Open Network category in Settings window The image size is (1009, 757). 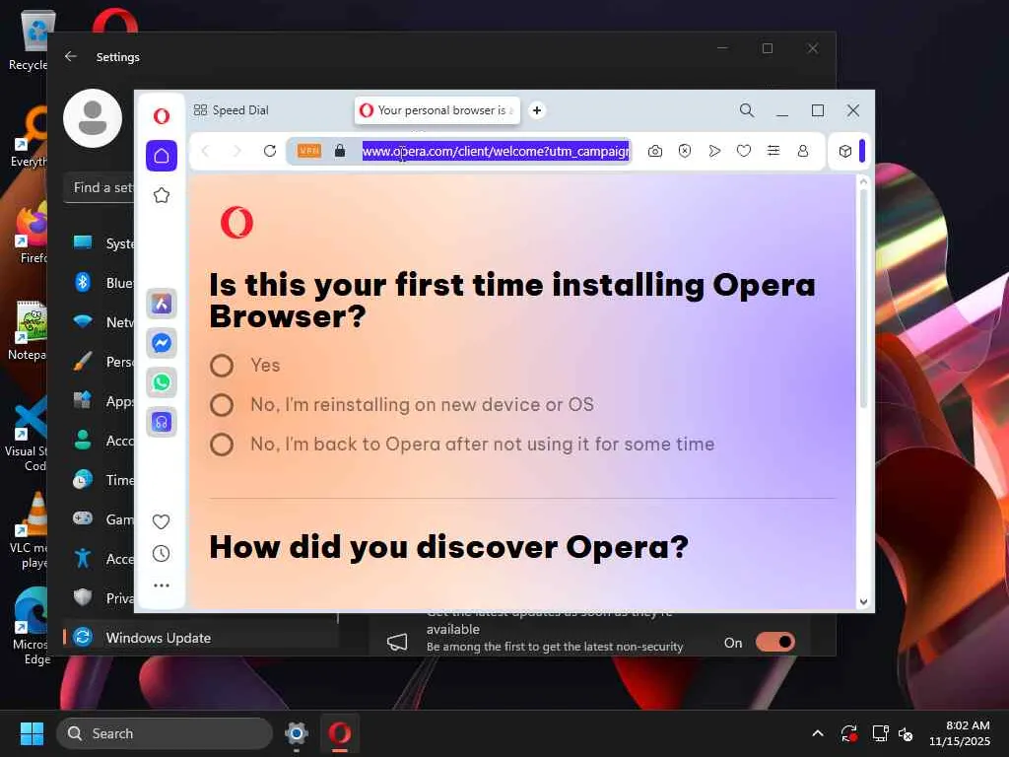[x=102, y=322]
